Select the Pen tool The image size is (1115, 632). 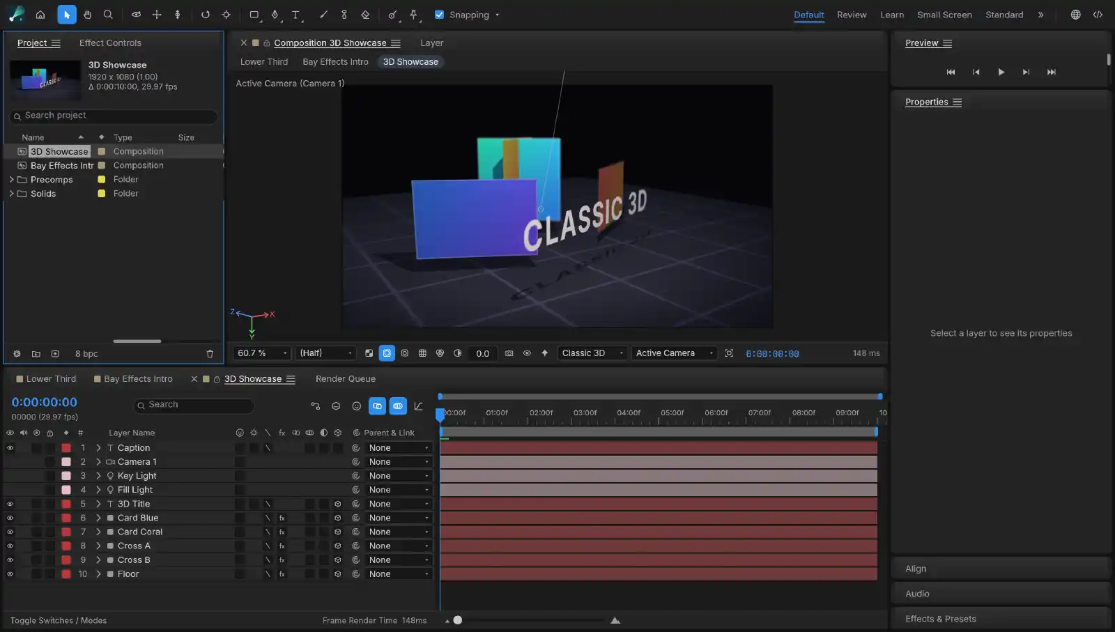tap(275, 15)
